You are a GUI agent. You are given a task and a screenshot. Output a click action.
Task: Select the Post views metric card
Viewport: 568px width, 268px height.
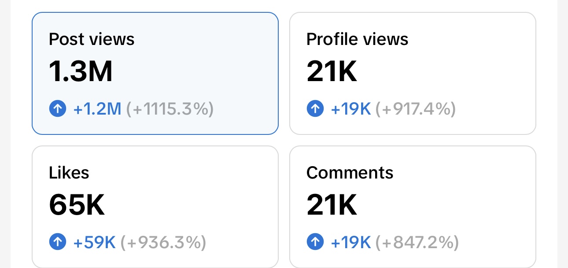pyautogui.click(x=155, y=73)
